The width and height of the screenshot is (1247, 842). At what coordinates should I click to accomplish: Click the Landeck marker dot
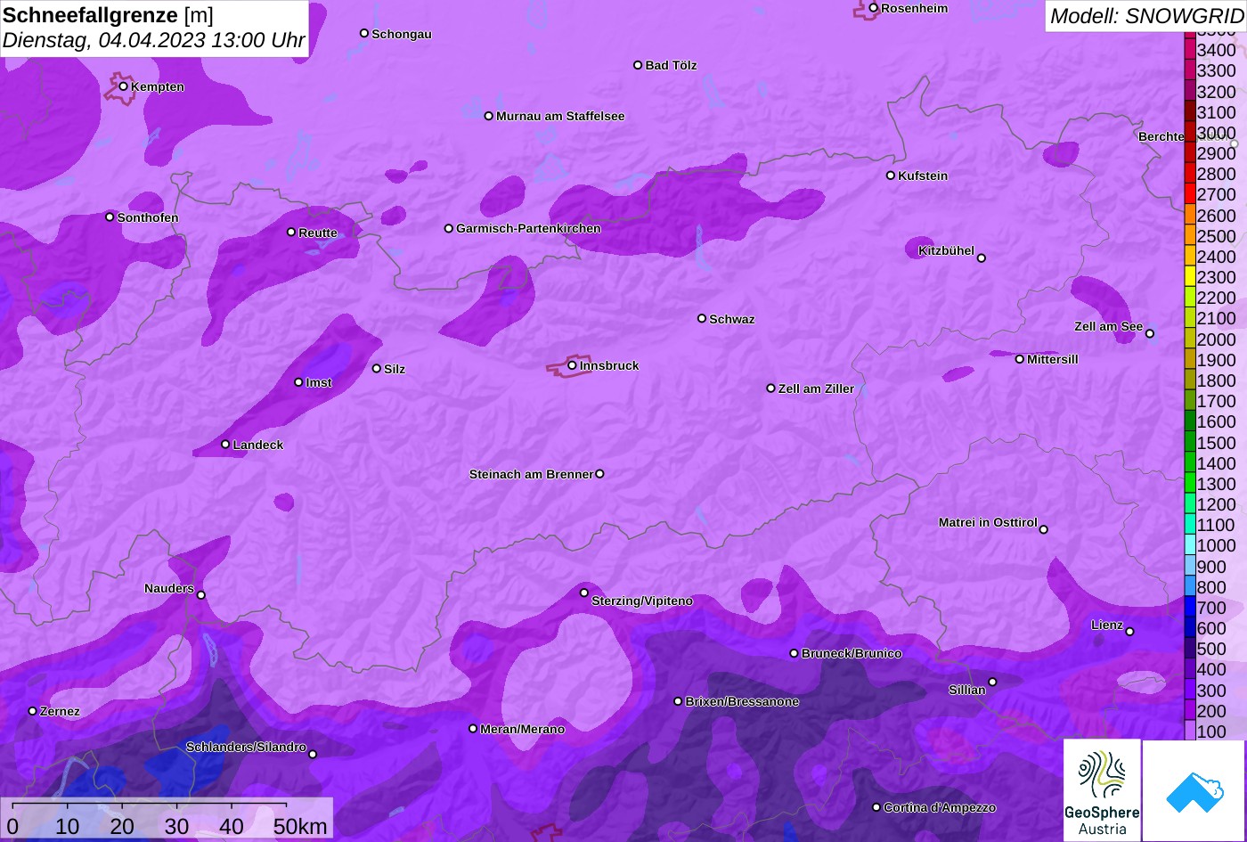tap(224, 445)
